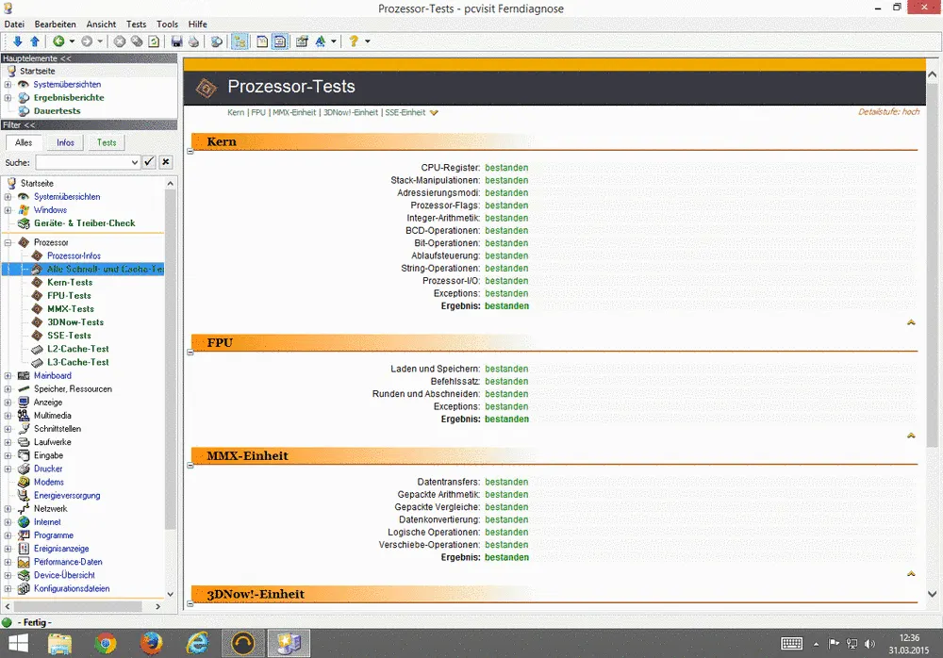Click the Windows tree item icon
This screenshot has width=943, height=658.
[24, 210]
